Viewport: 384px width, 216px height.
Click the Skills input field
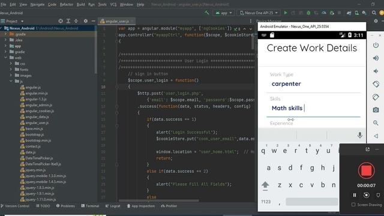(x=313, y=108)
